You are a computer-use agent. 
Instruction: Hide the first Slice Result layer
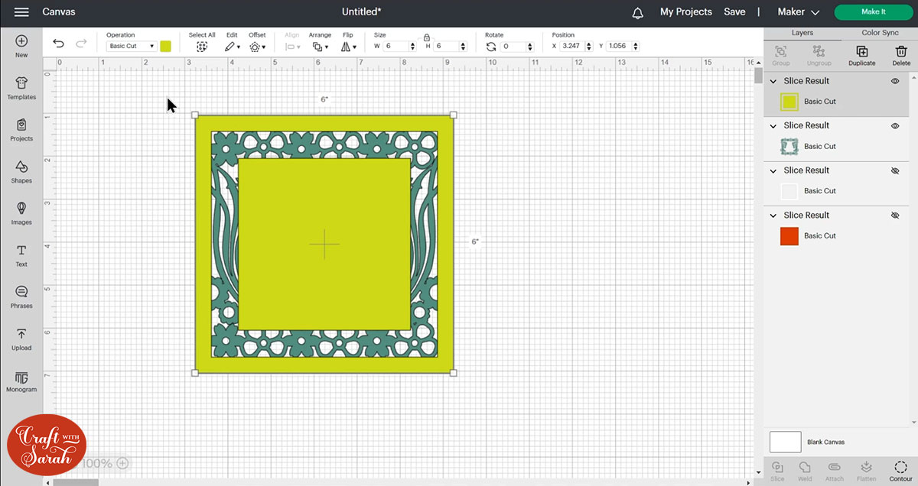tap(895, 81)
